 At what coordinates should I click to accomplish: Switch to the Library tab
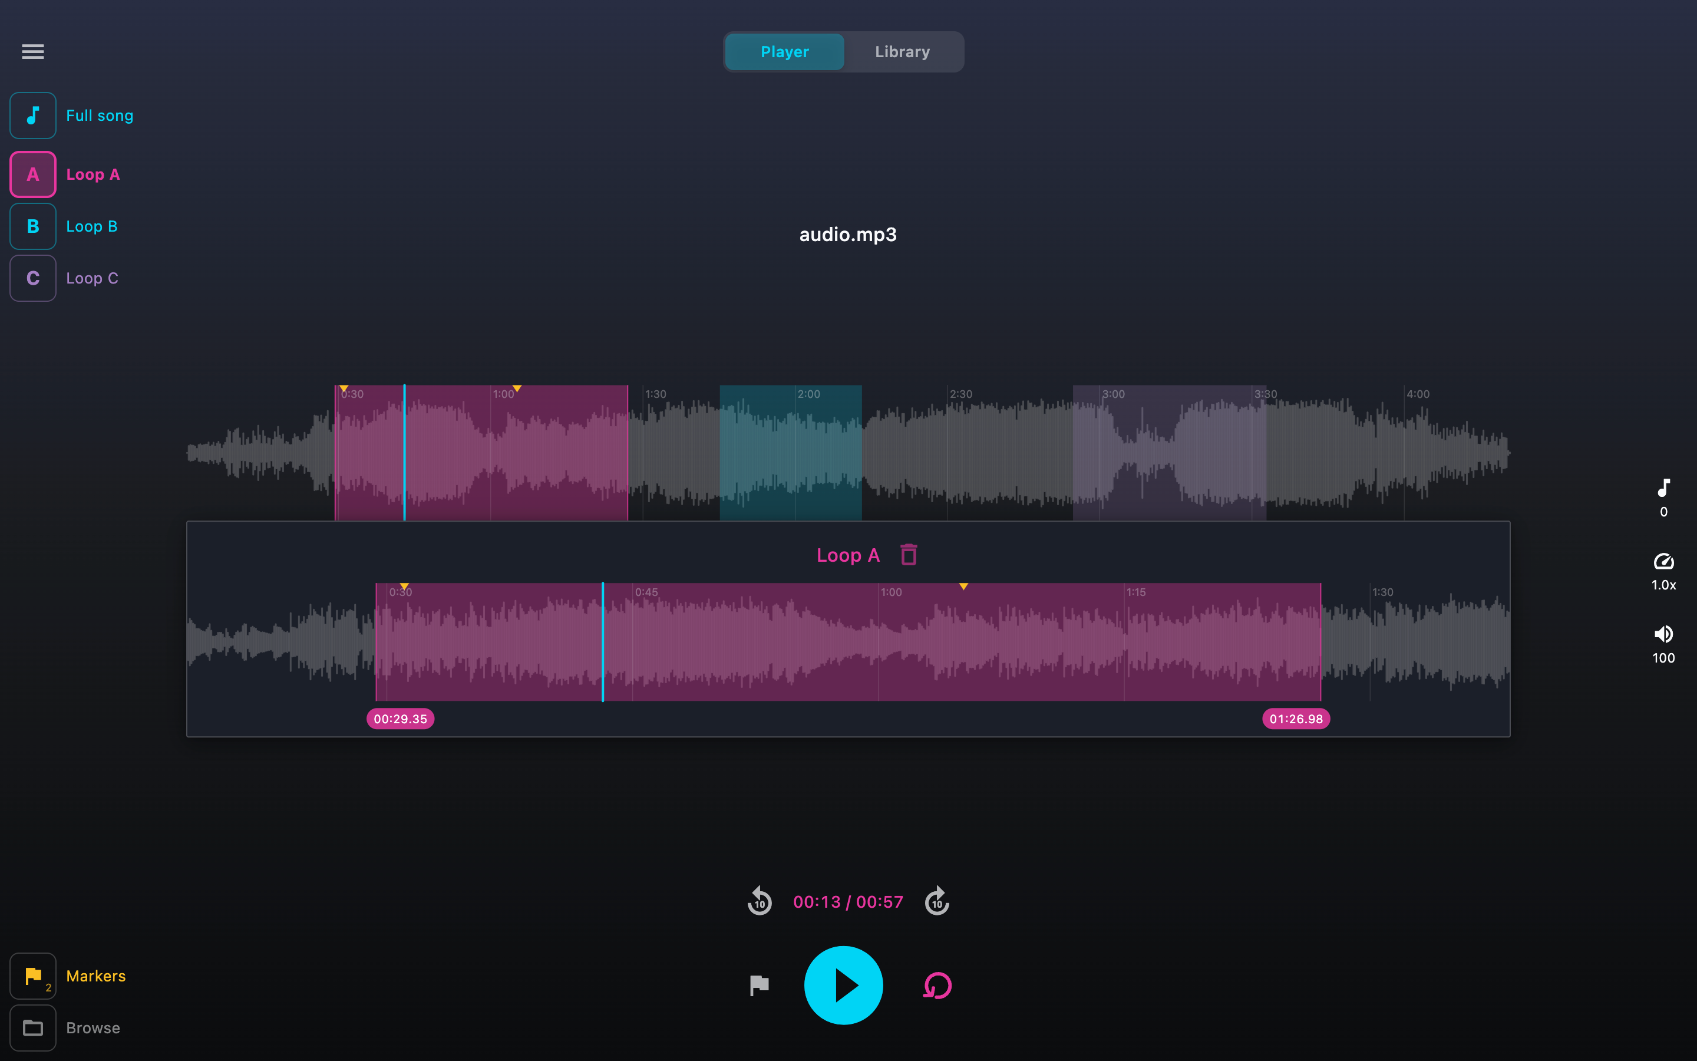[903, 52]
